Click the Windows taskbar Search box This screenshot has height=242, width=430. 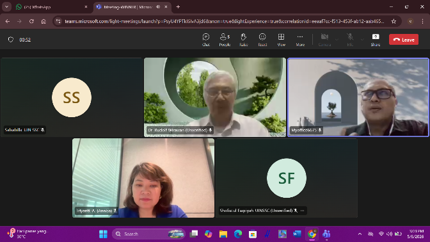[x=148, y=234]
